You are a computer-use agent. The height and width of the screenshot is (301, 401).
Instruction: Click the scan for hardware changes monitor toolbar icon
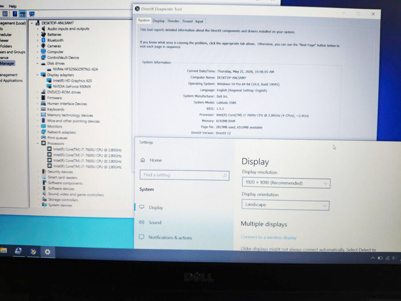click(32, 14)
